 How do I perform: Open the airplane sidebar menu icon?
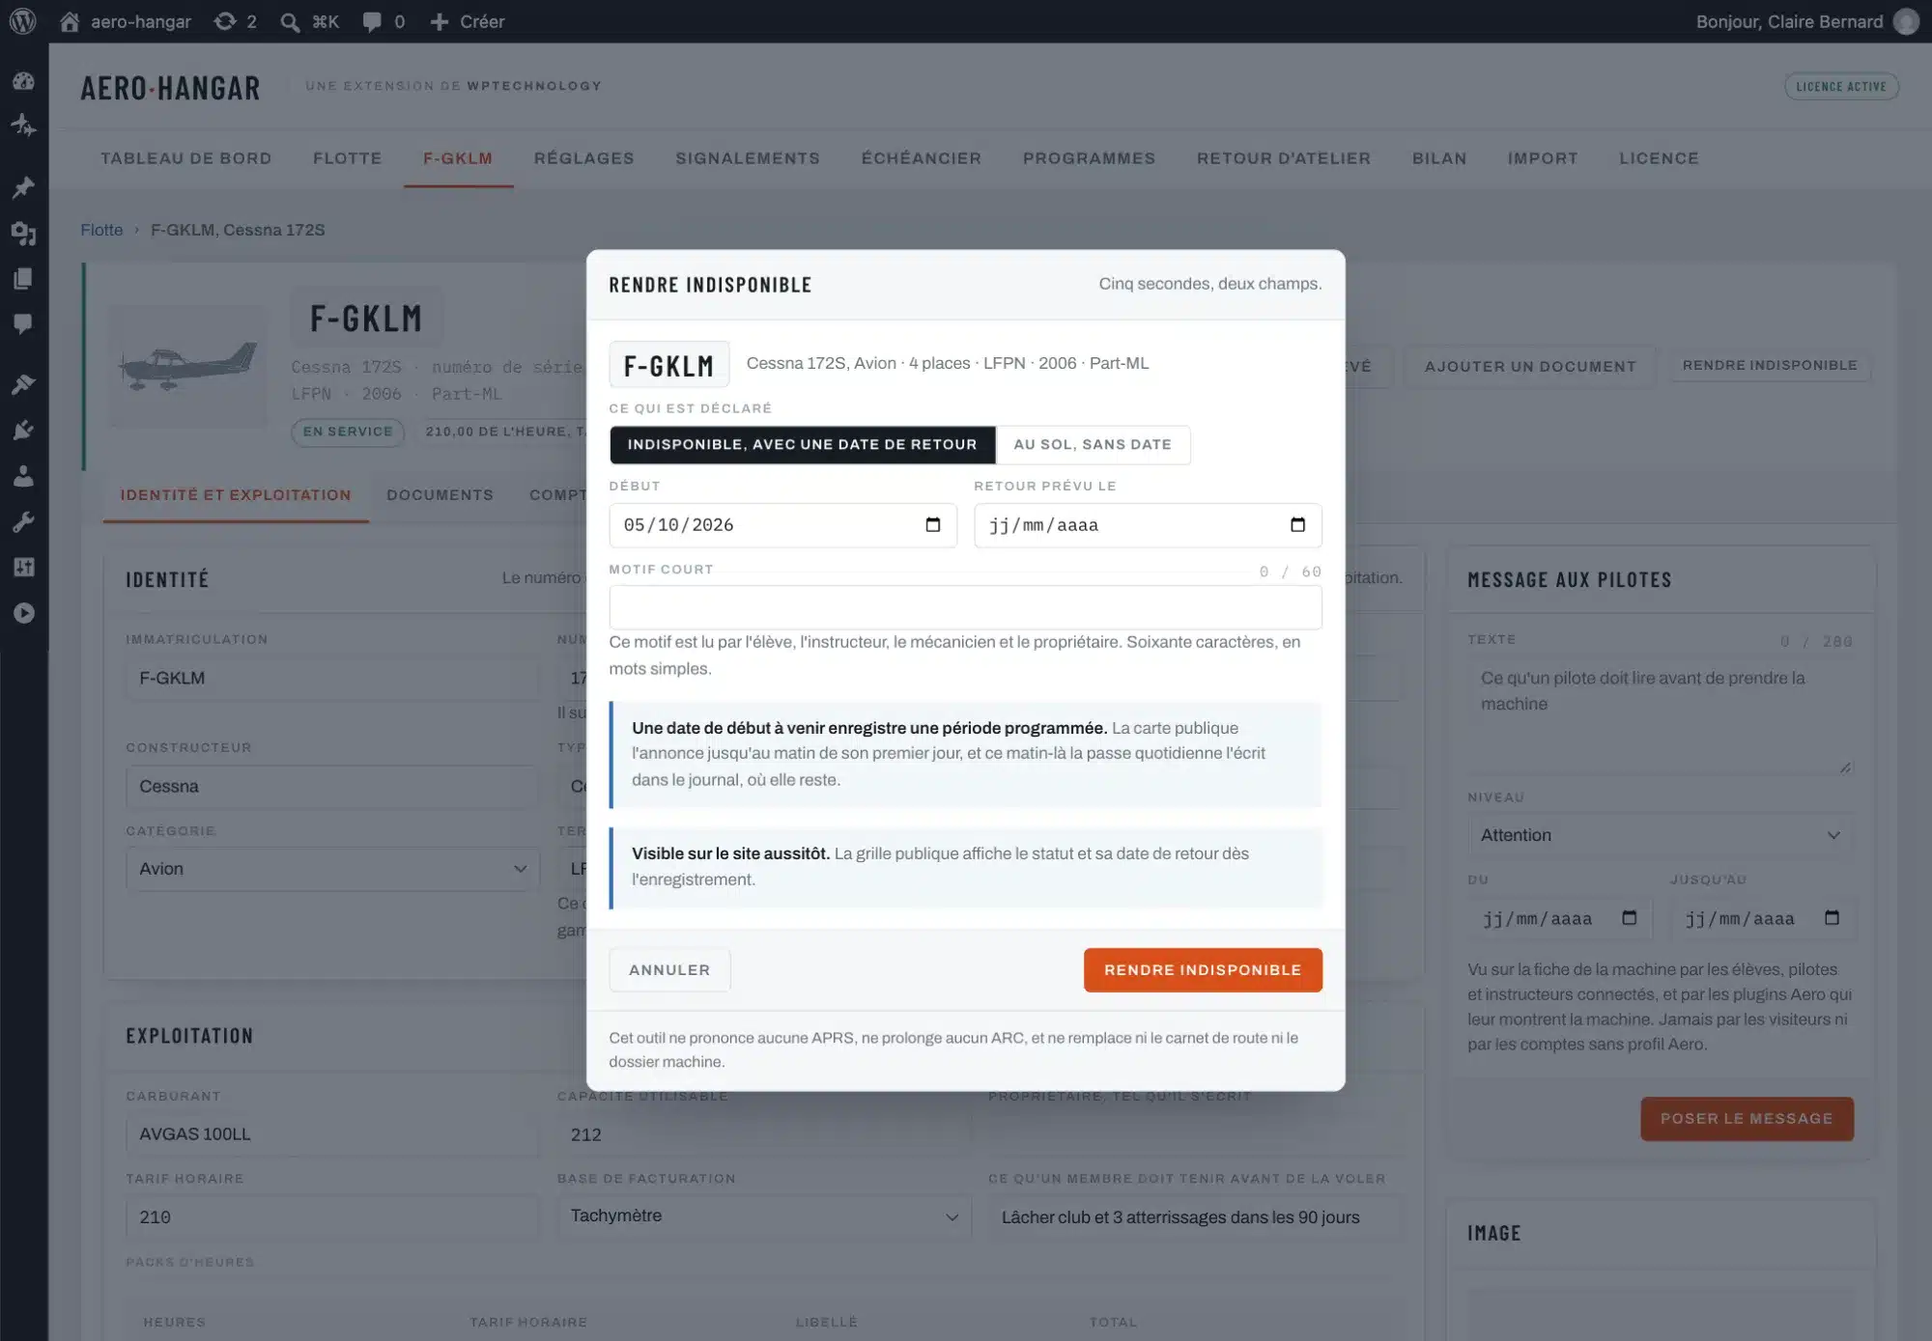click(x=23, y=126)
